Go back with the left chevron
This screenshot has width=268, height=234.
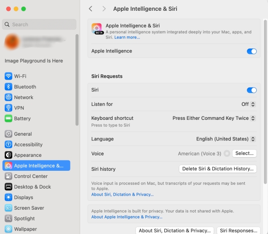[x=91, y=8]
